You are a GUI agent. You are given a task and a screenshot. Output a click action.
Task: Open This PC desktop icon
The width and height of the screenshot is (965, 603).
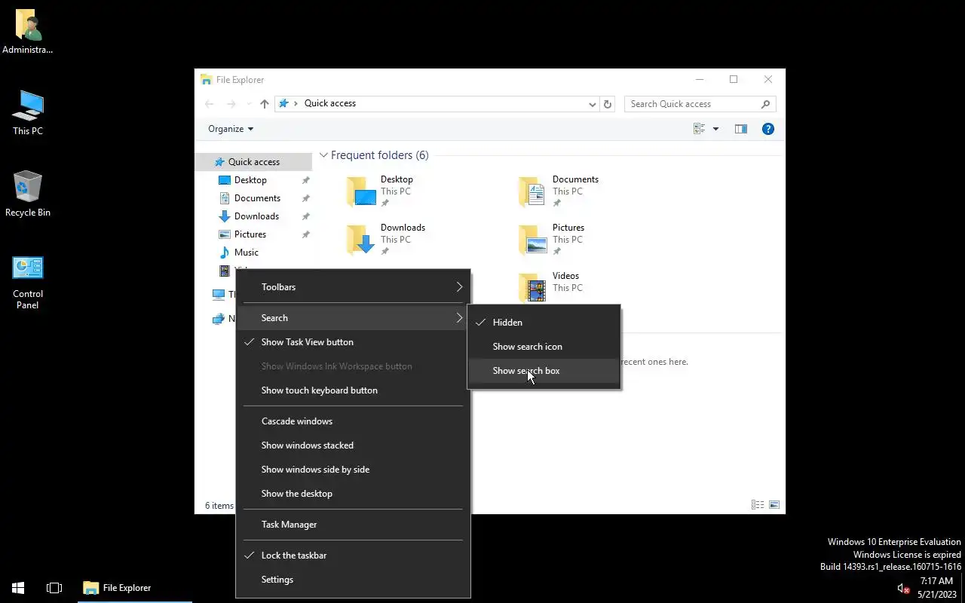pos(28,113)
